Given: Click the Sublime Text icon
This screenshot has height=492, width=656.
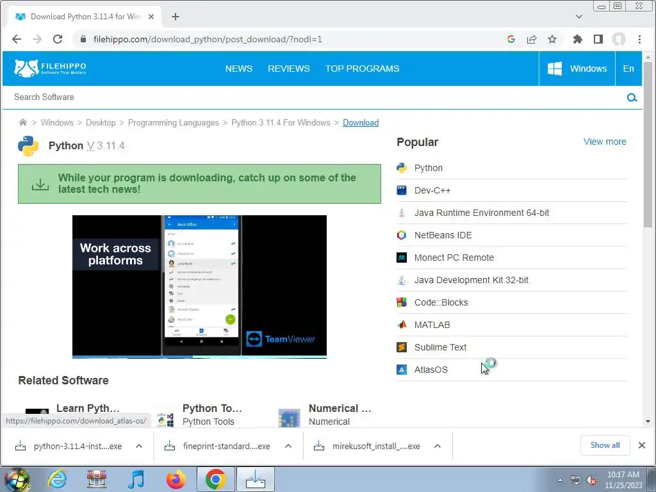Looking at the screenshot, I should tap(402, 347).
